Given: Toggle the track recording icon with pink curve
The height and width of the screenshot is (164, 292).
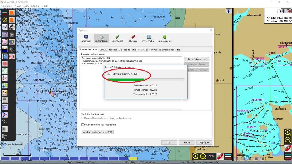Looking at the screenshot, I should (x=5, y=42).
